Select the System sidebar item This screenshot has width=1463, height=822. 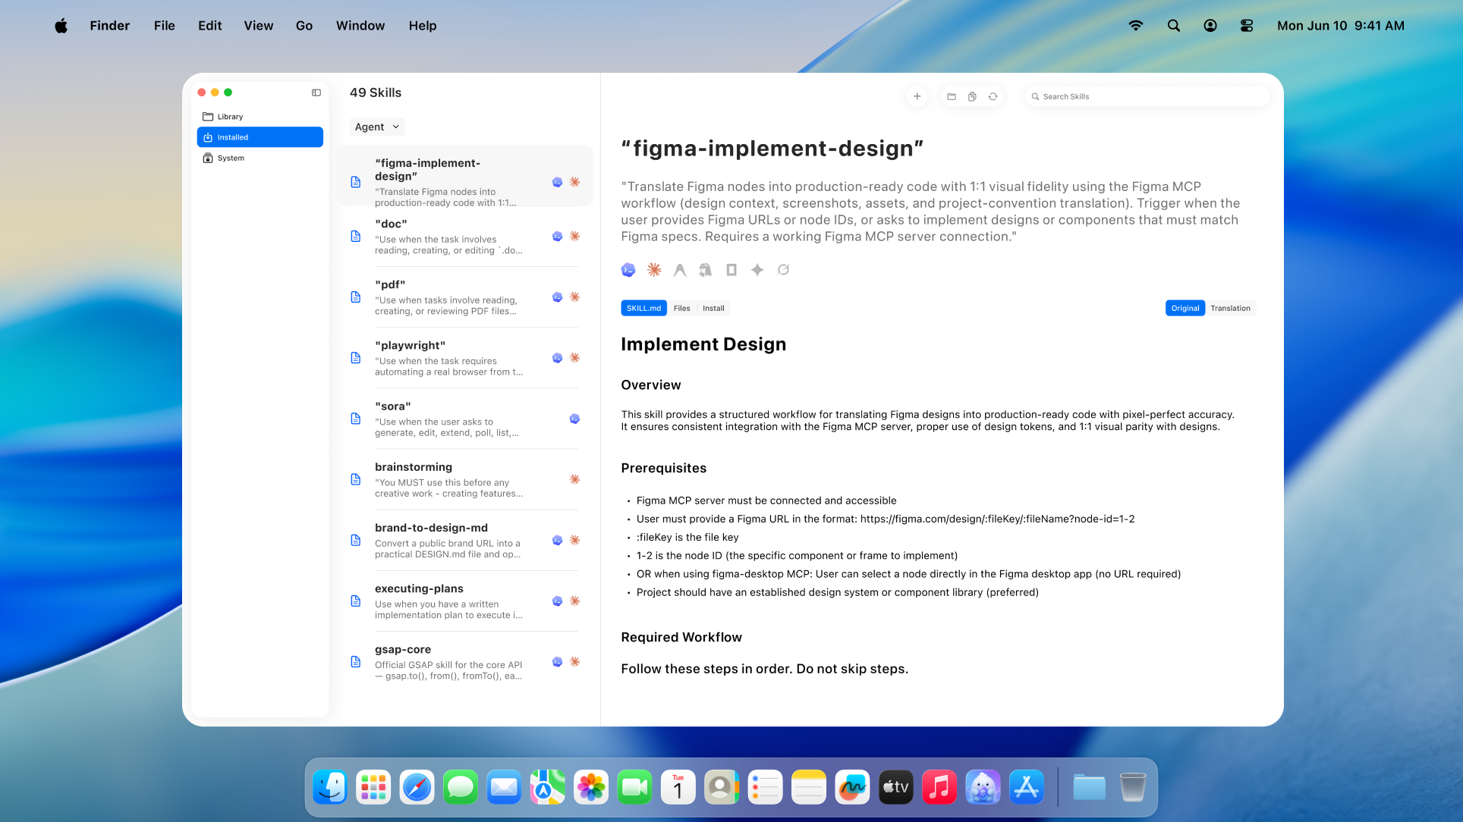tap(260, 158)
